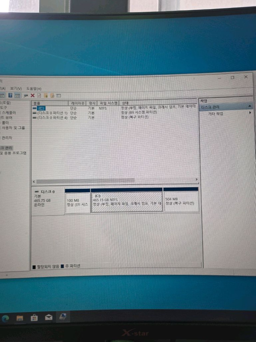This screenshot has height=342, width=256.
Task: Click the 정상 (복구 파티션) status in volume list
Action: (x=135, y=117)
